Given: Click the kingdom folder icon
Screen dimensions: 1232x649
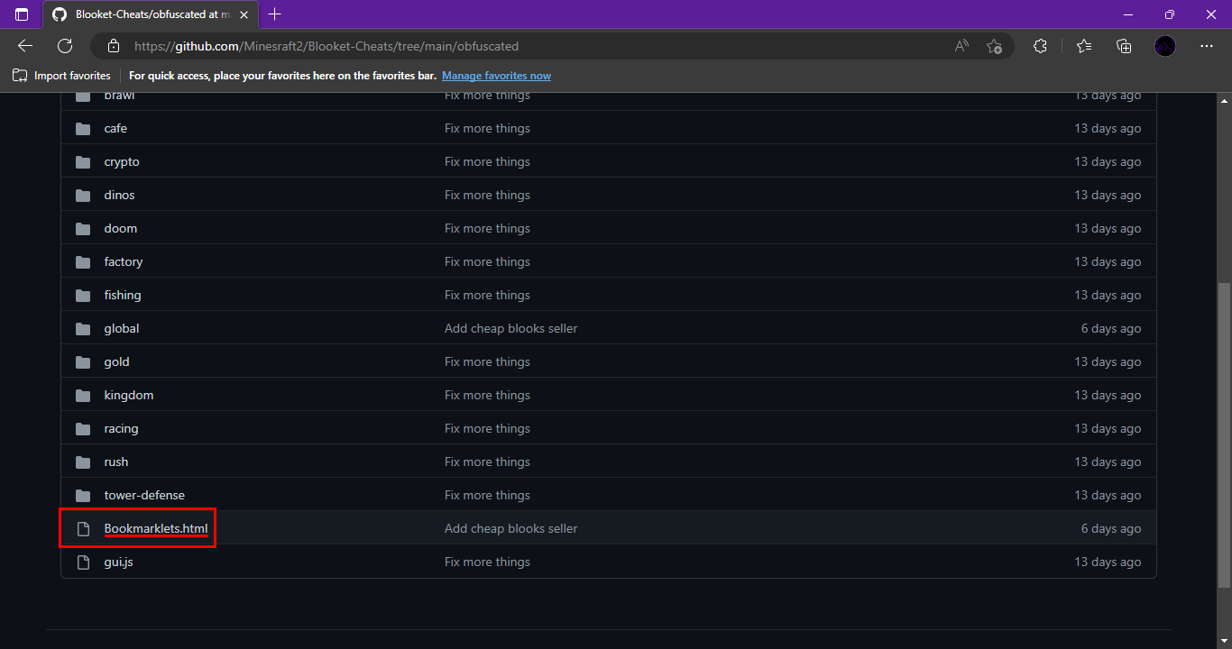Looking at the screenshot, I should point(83,396).
